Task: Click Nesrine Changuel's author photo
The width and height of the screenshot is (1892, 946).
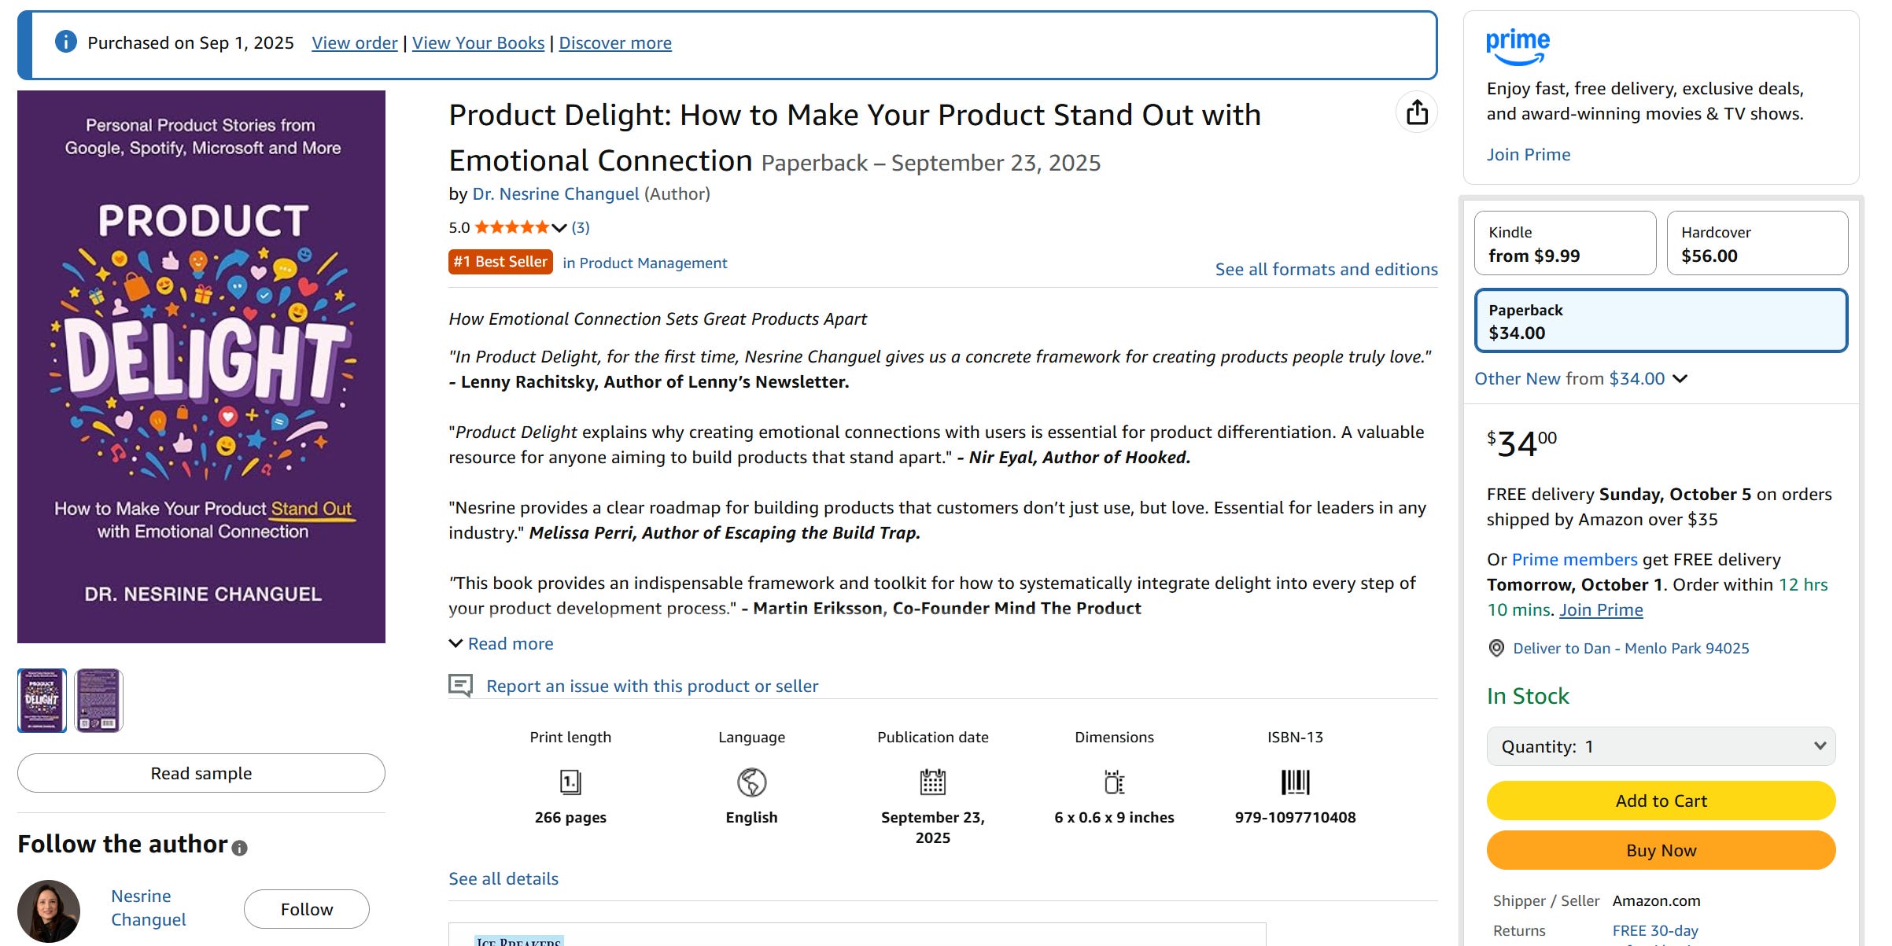Action: (x=49, y=911)
